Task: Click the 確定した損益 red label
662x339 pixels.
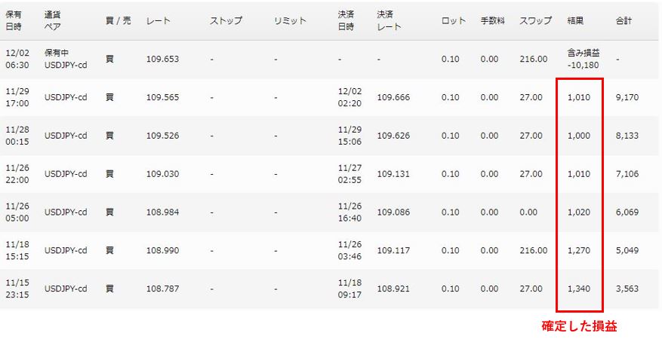Action: [x=580, y=327]
